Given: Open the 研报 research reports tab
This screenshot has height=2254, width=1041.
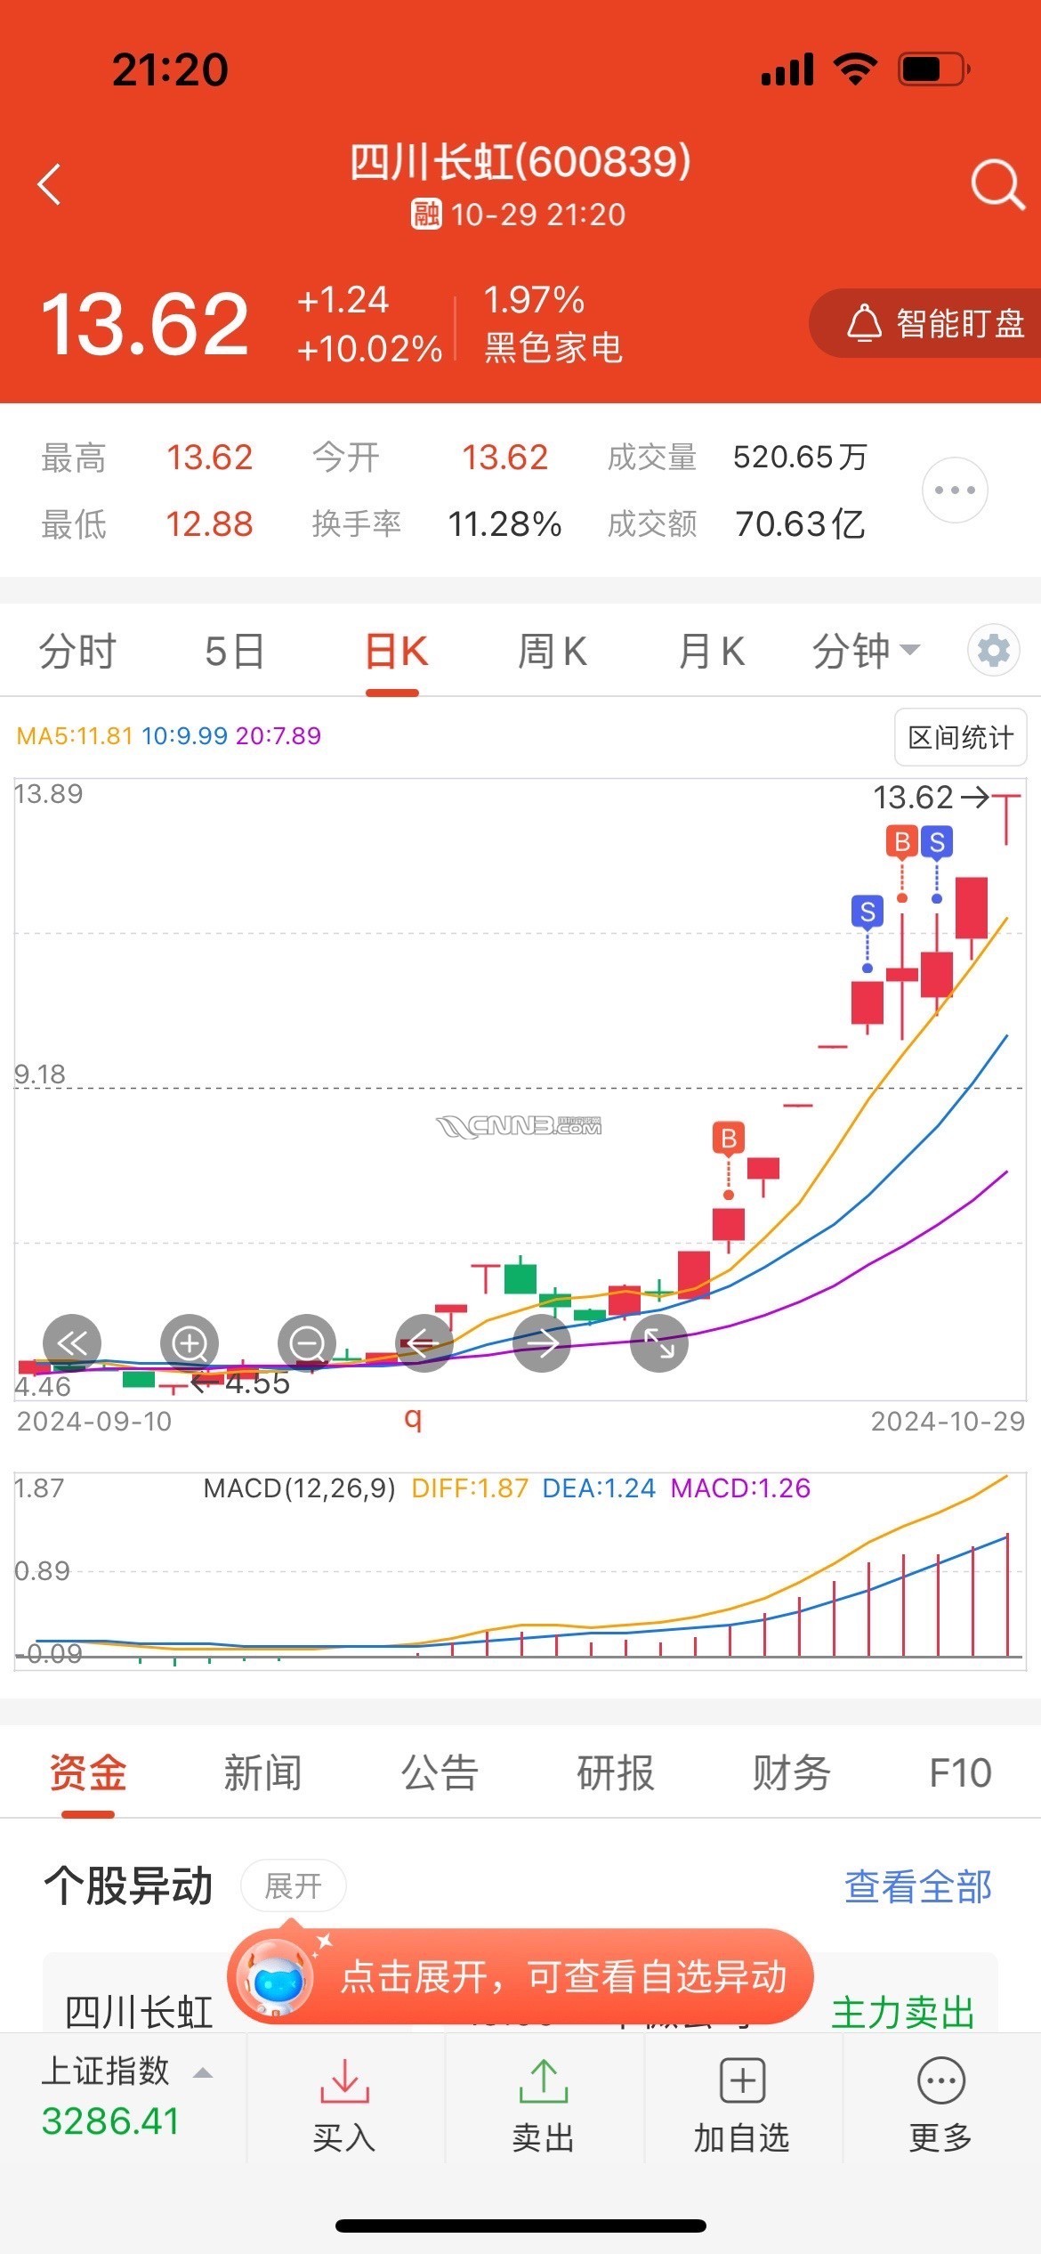Looking at the screenshot, I should pyautogui.click(x=616, y=1772).
